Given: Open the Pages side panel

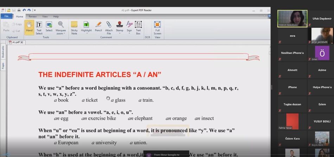Looking at the screenshot, I should [x=3, y=66].
